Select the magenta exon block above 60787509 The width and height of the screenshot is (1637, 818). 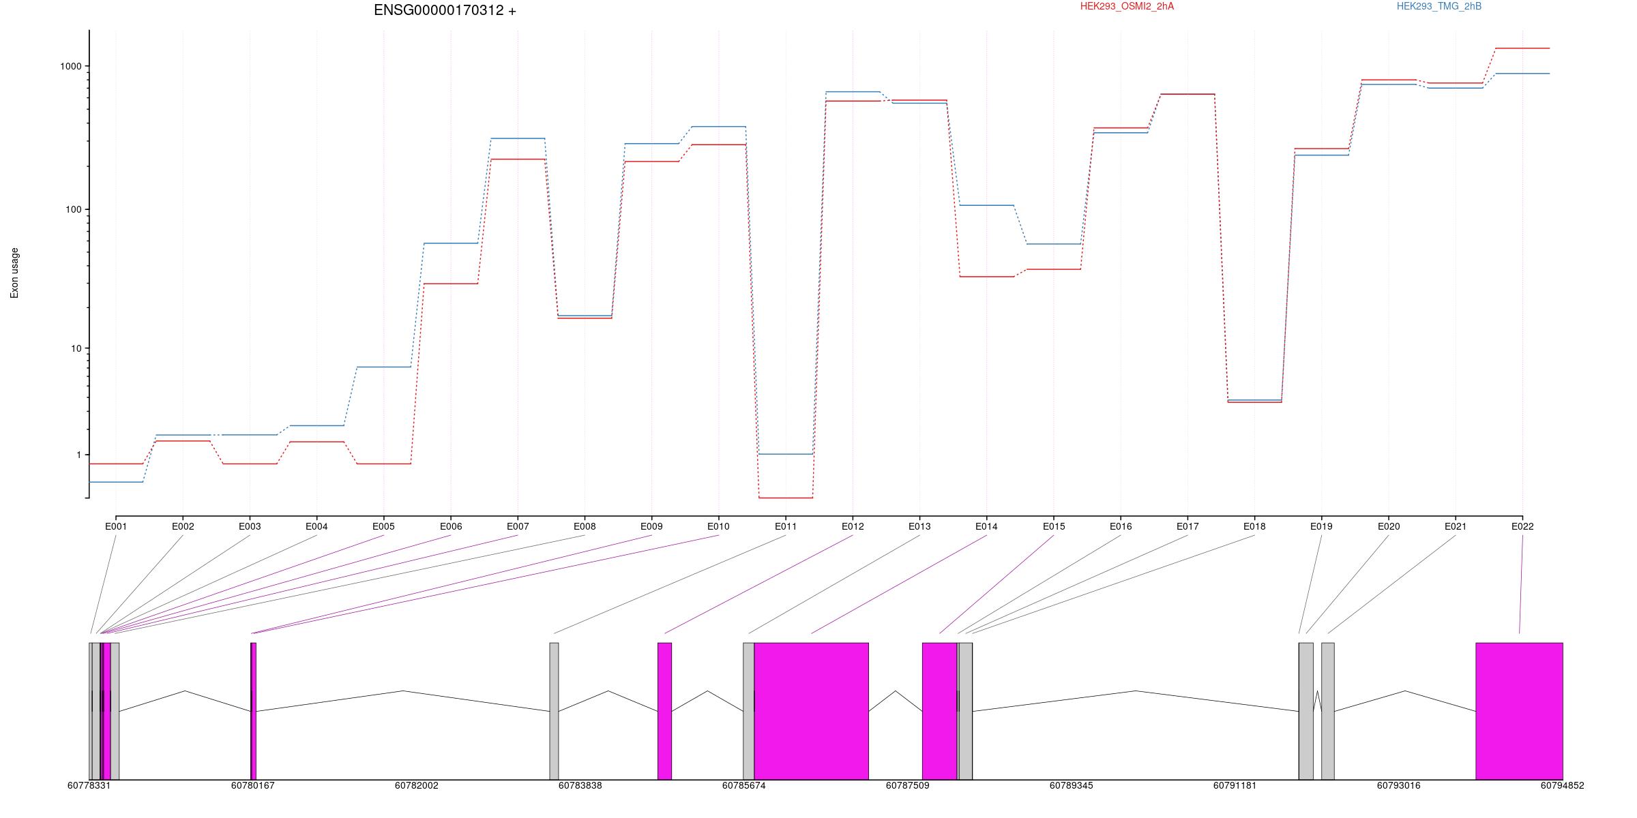[940, 711]
